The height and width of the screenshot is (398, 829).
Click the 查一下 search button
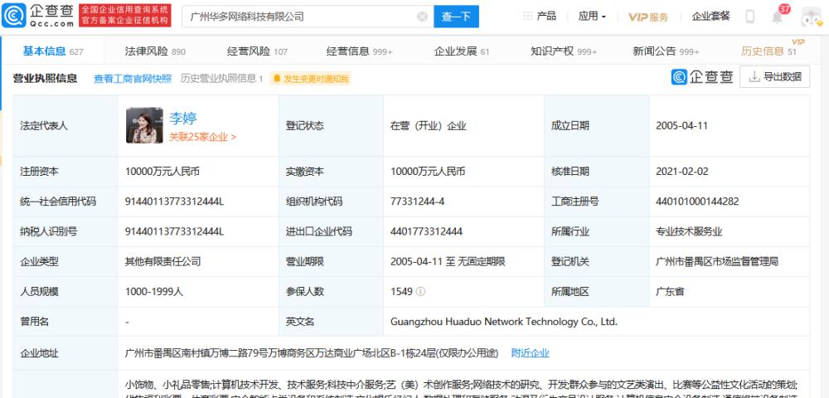[456, 17]
